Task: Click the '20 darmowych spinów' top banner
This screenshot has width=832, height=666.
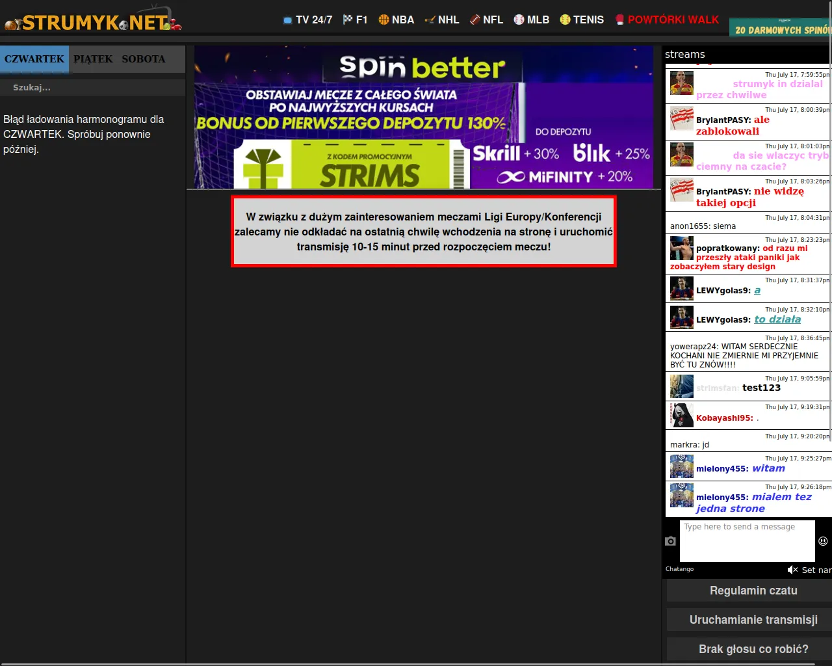Action: [781, 28]
